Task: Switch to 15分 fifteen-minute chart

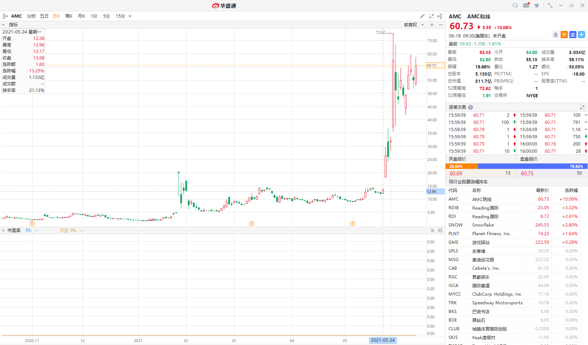Action: click(120, 16)
